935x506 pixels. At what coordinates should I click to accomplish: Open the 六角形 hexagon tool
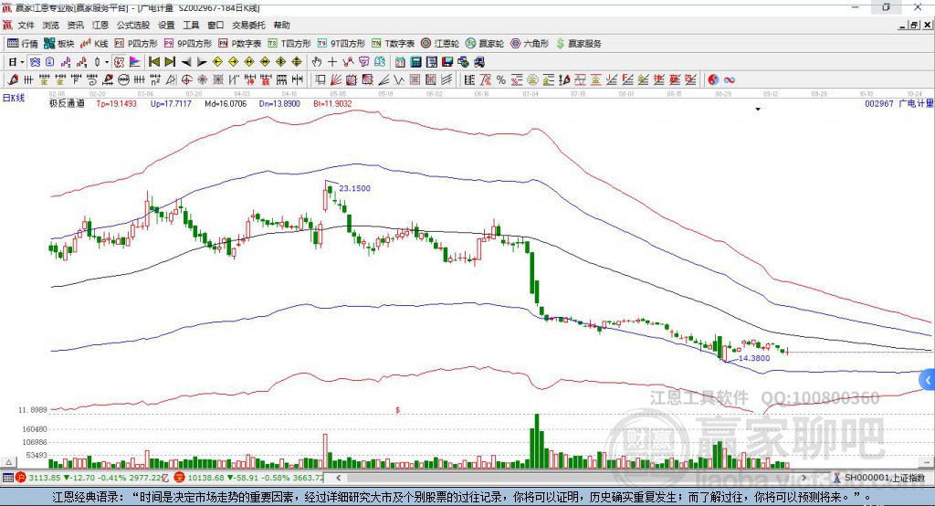click(x=530, y=44)
